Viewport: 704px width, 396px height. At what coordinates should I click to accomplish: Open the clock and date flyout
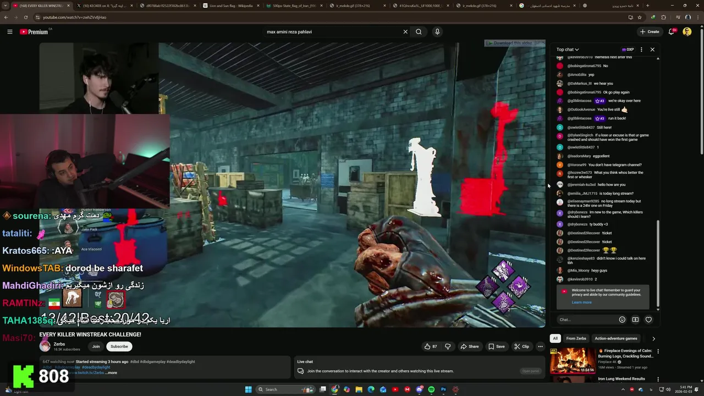[686, 389]
